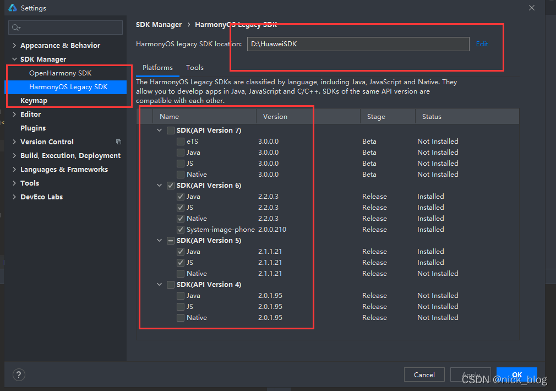Click the Stage column header
The height and width of the screenshot is (391, 556).
(388, 116)
